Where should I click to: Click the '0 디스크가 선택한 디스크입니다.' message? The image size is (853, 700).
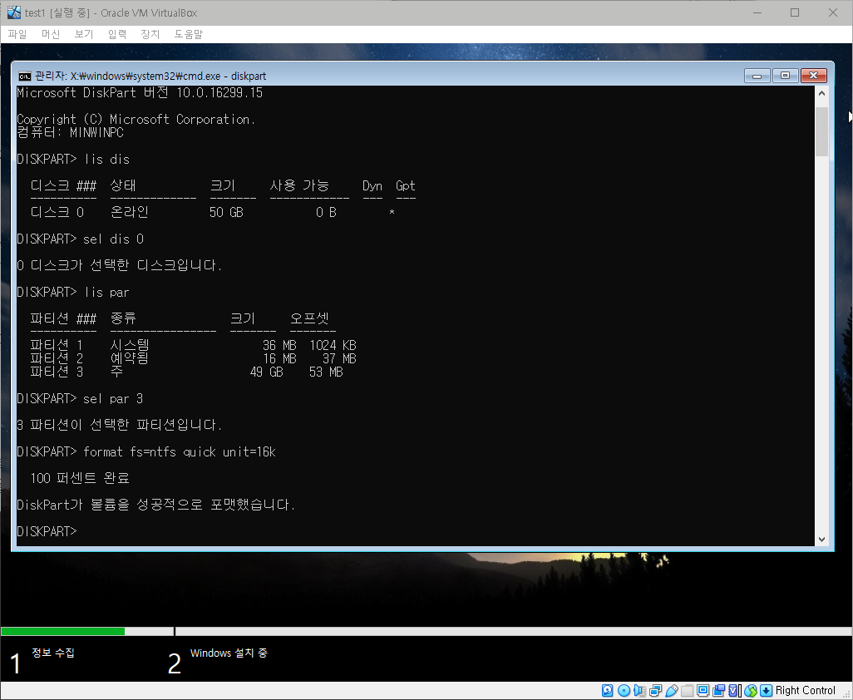click(119, 265)
